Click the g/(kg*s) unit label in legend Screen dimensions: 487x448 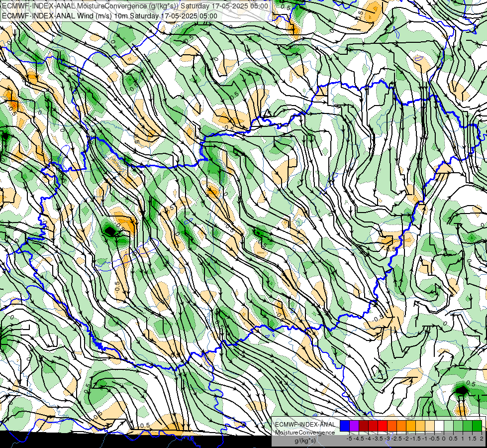click(x=305, y=441)
